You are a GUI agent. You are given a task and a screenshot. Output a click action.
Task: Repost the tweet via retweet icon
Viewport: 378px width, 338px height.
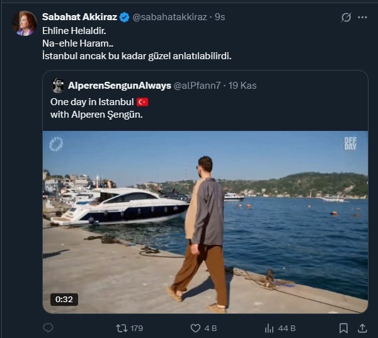pyautogui.click(x=122, y=328)
